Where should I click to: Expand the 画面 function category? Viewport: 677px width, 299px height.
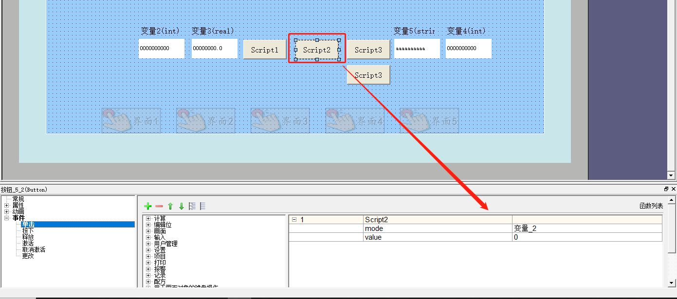coord(148,231)
